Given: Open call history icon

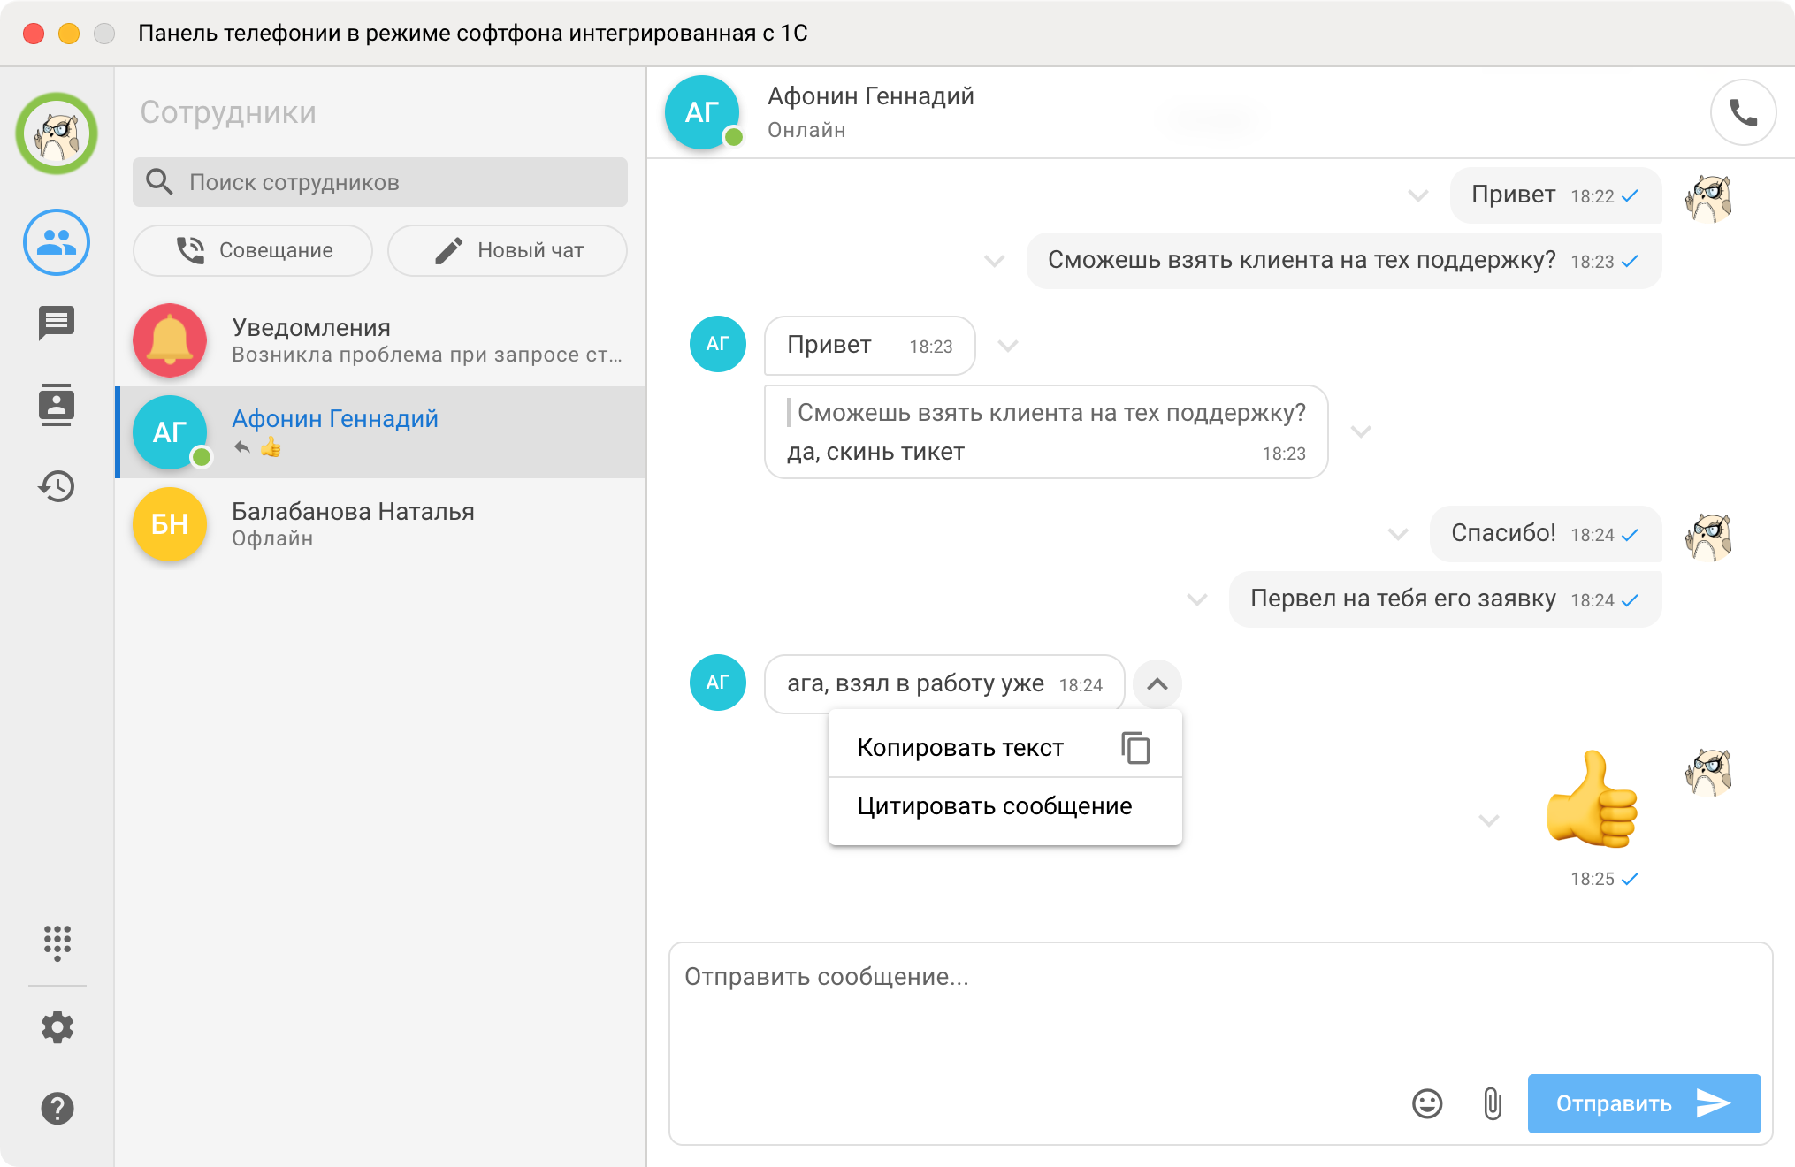Looking at the screenshot, I should [x=57, y=486].
